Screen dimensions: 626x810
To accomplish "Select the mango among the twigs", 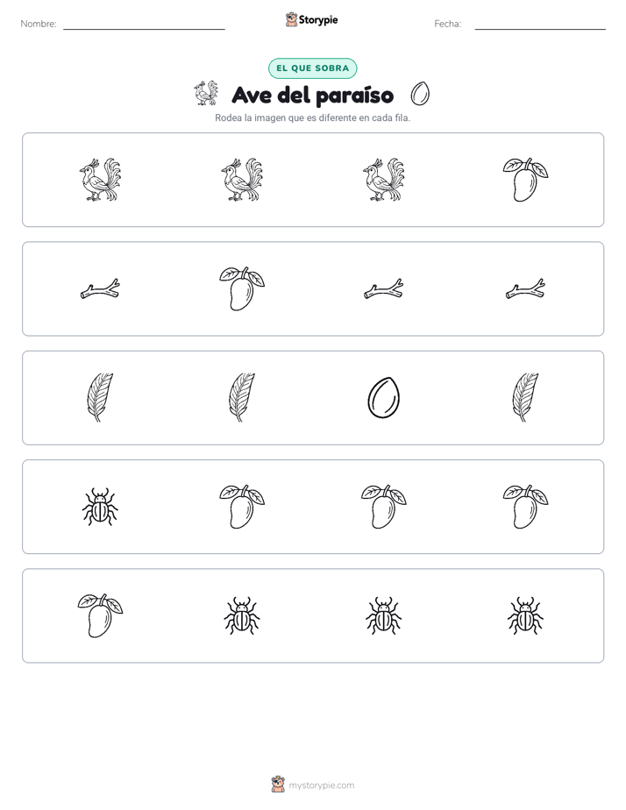I will 242,288.
